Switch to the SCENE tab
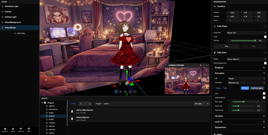This screenshot has width=268, height=135. point(13,130)
